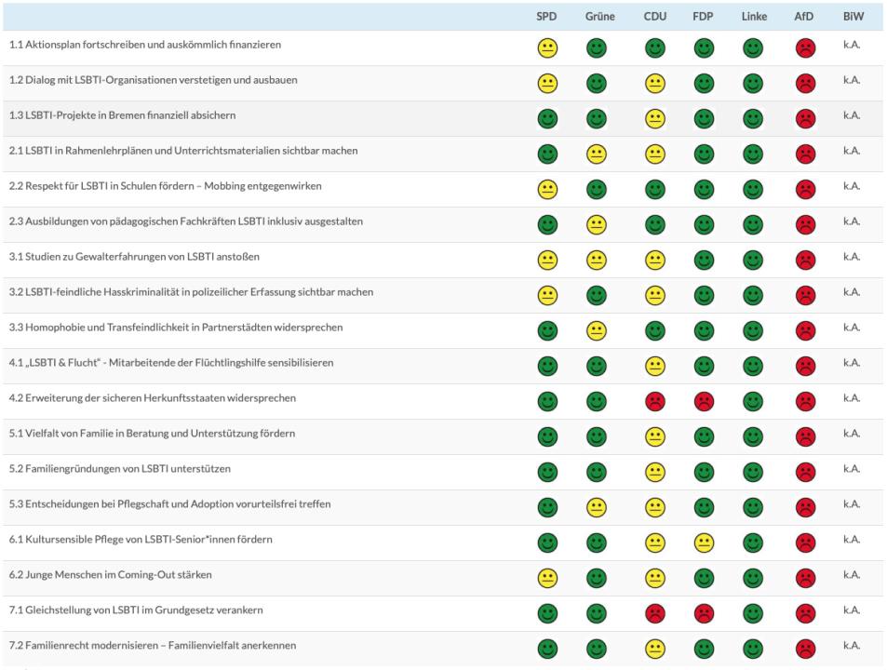Click the AfD column header
Image resolution: width=887 pixels, height=670 pixels.
click(x=804, y=17)
